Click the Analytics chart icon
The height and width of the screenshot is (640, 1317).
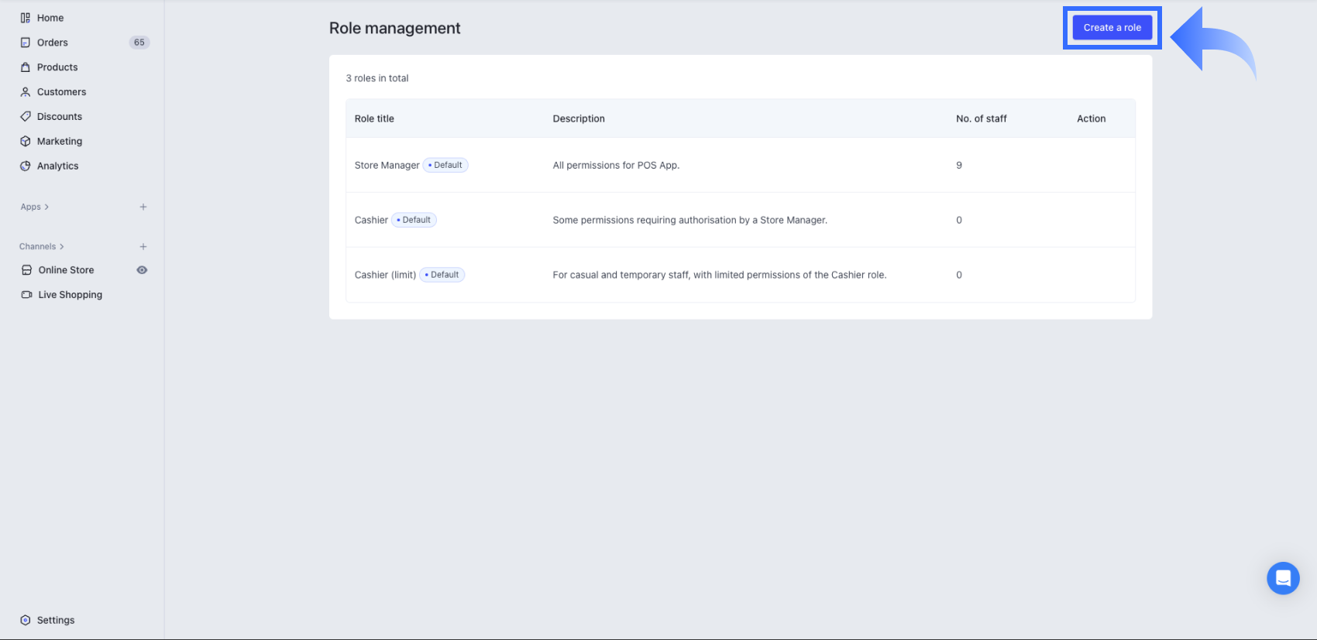(x=26, y=166)
